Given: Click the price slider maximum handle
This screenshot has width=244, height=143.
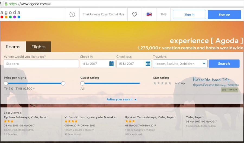Looking at the screenshot, I should click(63, 83).
